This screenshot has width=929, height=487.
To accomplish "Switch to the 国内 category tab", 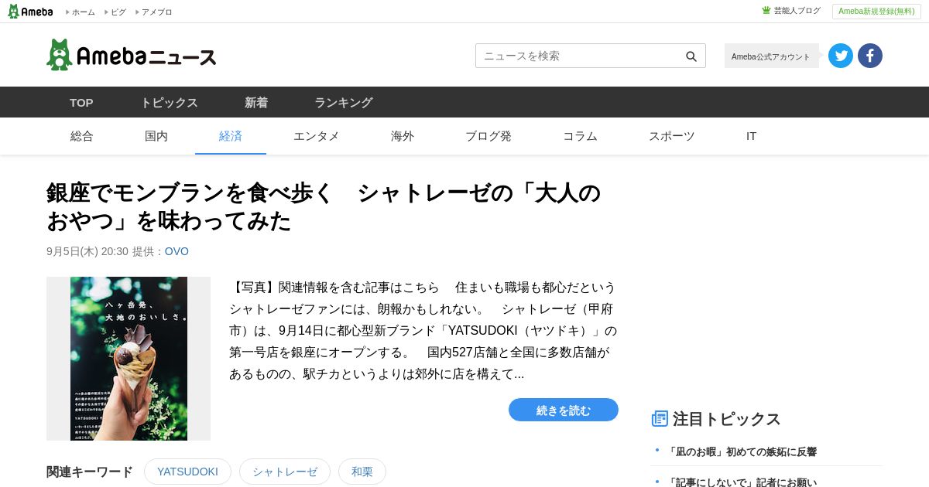I will [x=156, y=136].
